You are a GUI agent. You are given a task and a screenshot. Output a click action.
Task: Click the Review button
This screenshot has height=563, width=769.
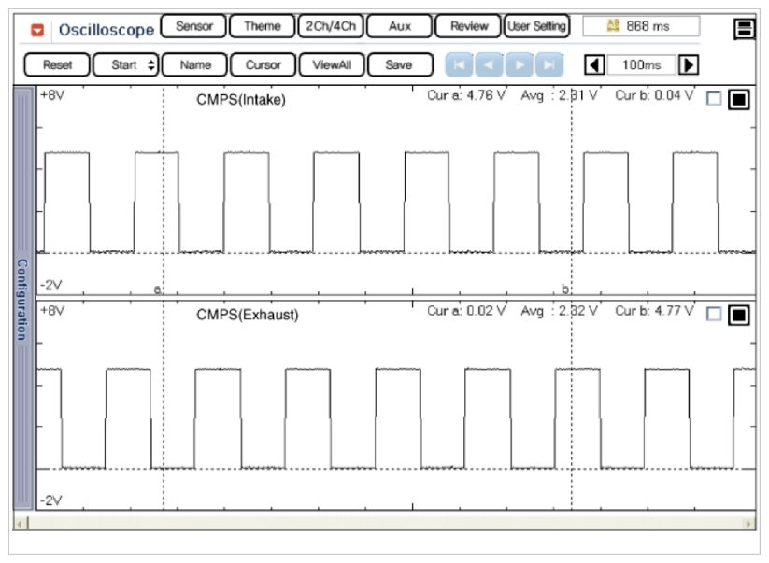point(468,26)
